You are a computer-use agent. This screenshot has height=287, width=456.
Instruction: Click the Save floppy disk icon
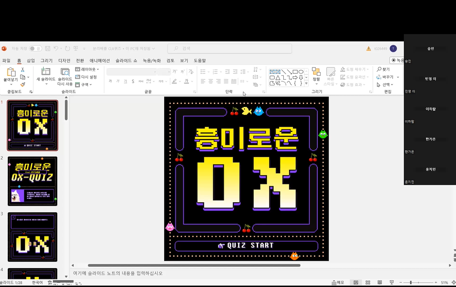pyautogui.click(x=48, y=48)
